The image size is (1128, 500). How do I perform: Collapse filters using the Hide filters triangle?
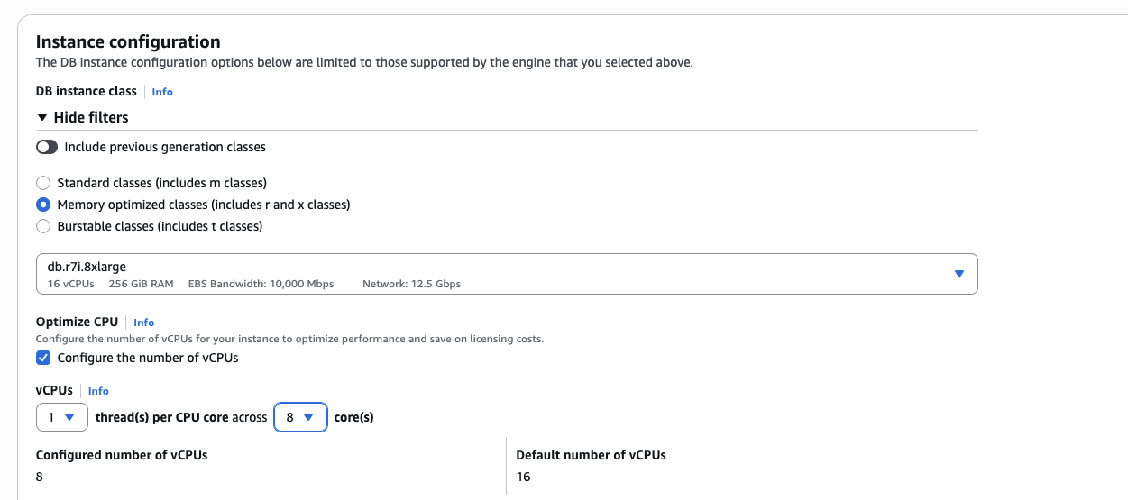tap(41, 117)
